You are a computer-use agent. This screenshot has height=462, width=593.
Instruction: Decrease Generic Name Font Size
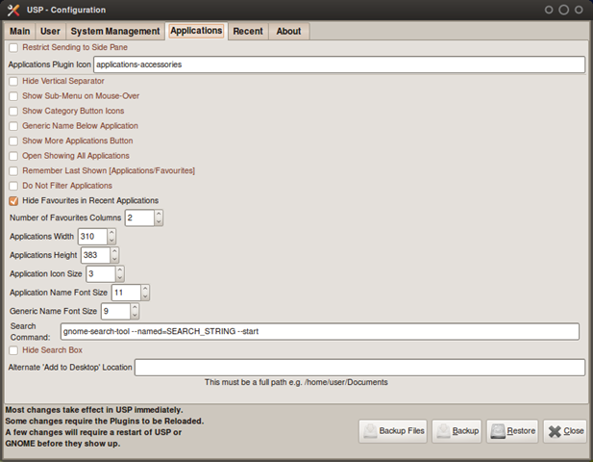coord(135,315)
